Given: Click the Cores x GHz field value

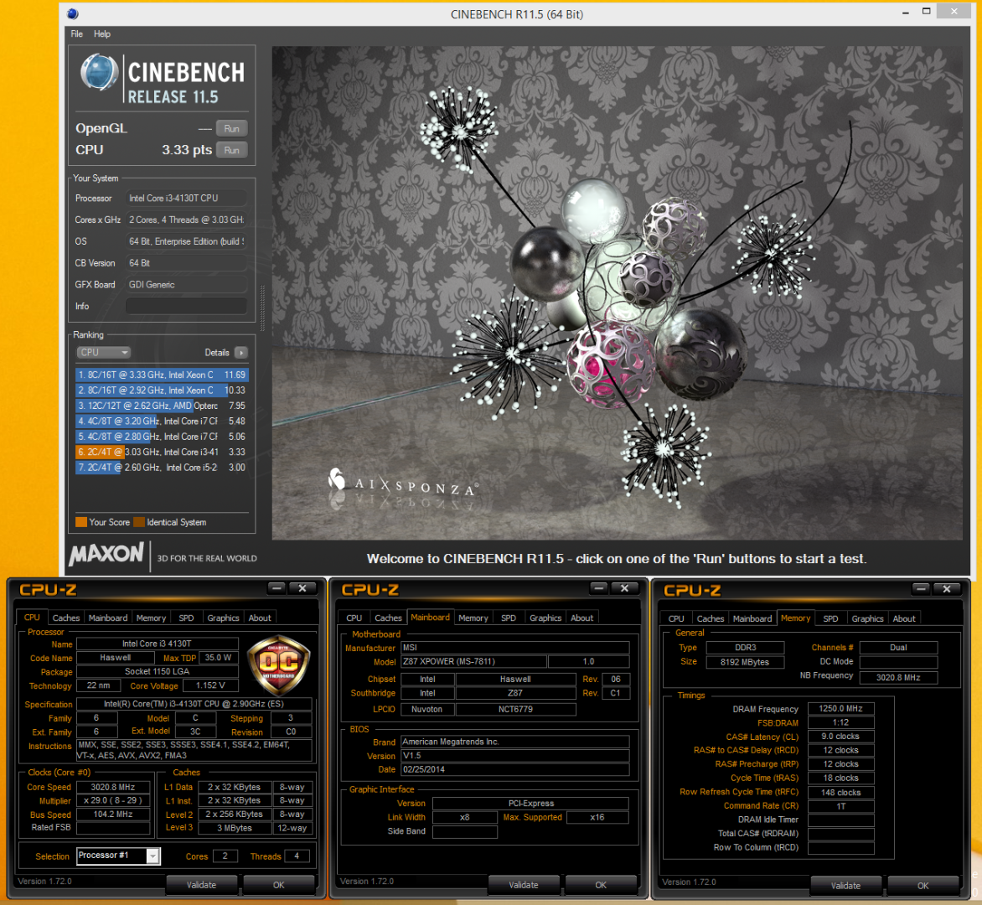Looking at the screenshot, I should coord(186,220).
